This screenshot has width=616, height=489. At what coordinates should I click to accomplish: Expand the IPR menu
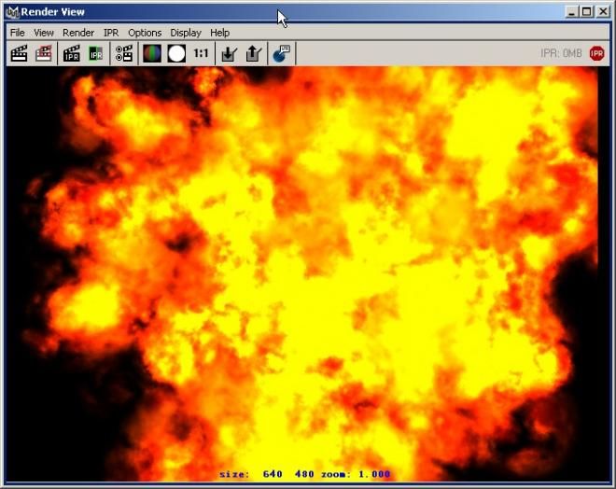[x=111, y=33]
